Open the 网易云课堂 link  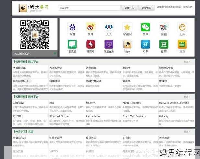point(19,68)
